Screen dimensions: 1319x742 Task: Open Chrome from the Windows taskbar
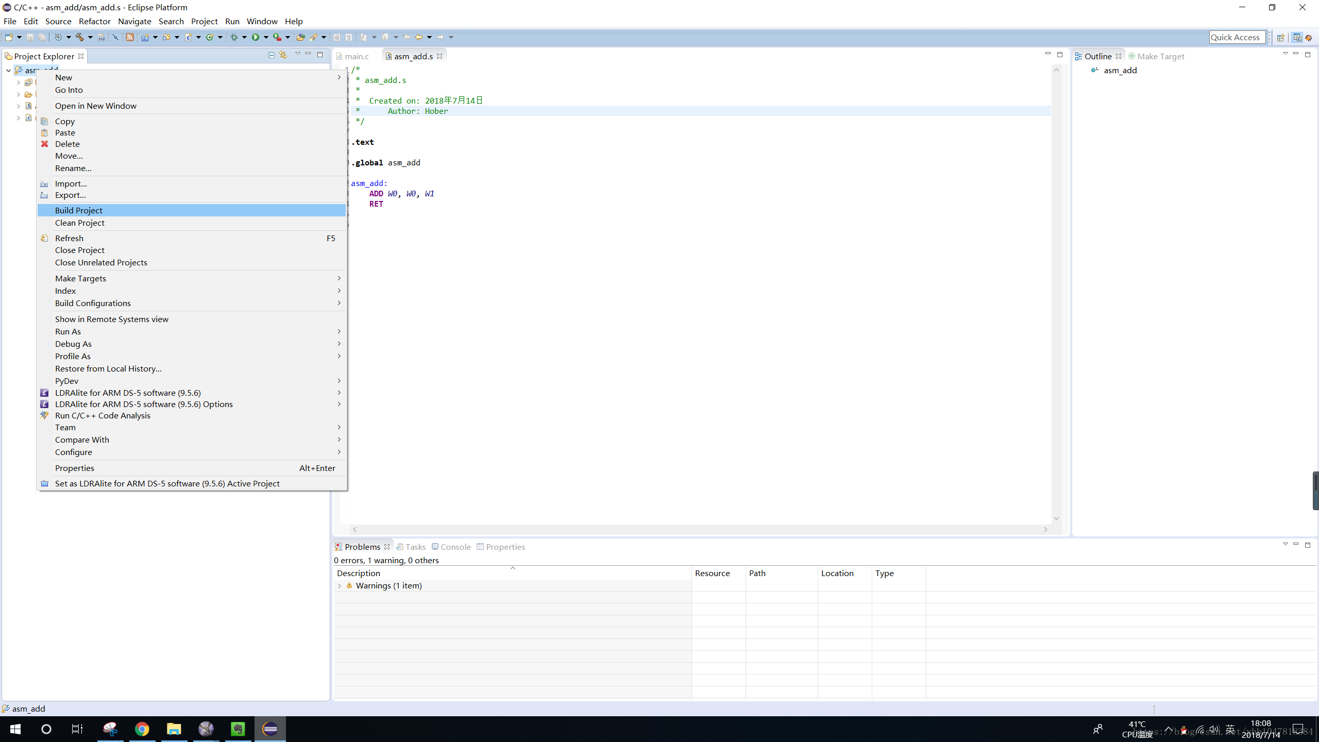pos(142,729)
